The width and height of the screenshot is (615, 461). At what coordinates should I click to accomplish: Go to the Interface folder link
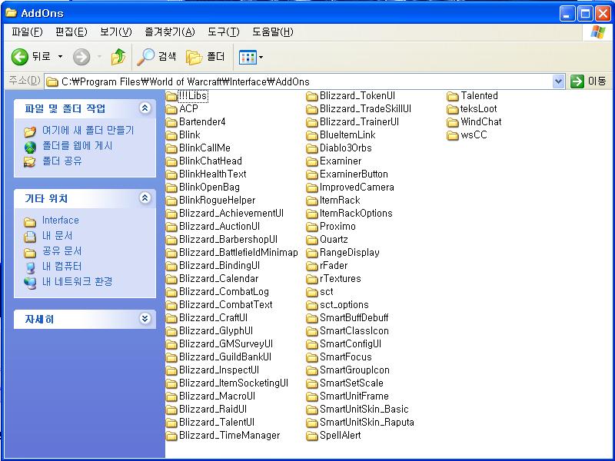tap(61, 221)
